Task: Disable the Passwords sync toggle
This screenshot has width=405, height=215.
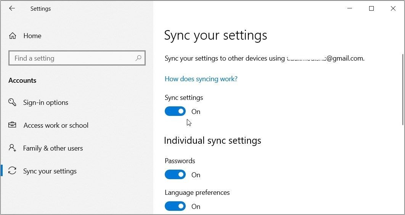Action: (175, 175)
